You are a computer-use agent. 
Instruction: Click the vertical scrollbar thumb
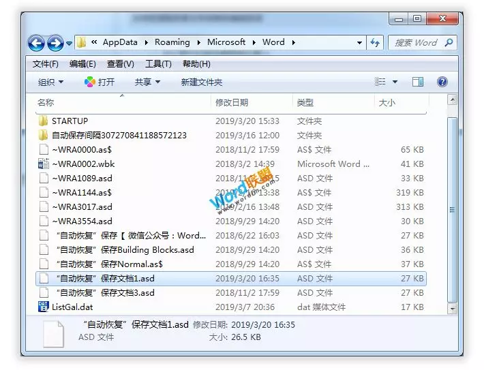pyautogui.click(x=452, y=210)
